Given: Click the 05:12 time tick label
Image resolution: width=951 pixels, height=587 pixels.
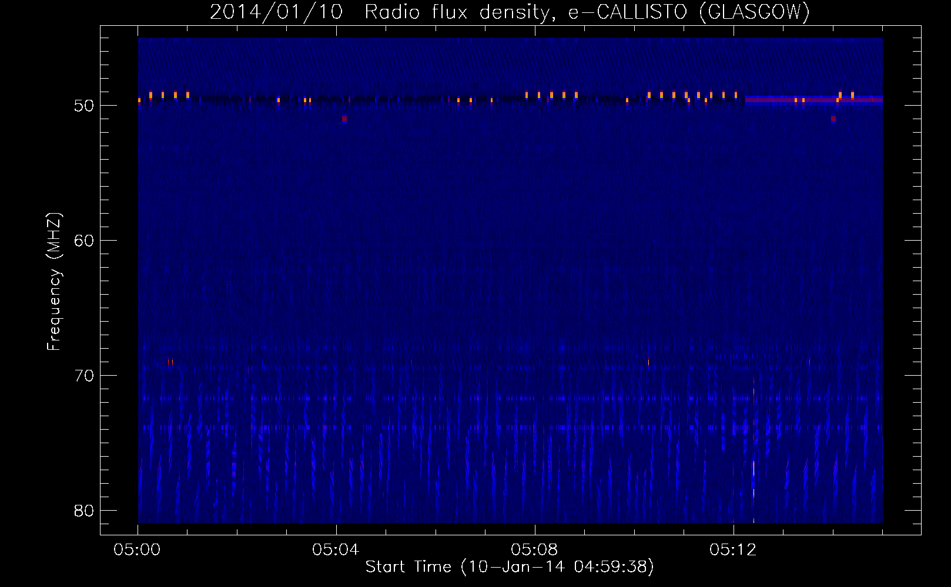Looking at the screenshot, I should click(x=733, y=550).
